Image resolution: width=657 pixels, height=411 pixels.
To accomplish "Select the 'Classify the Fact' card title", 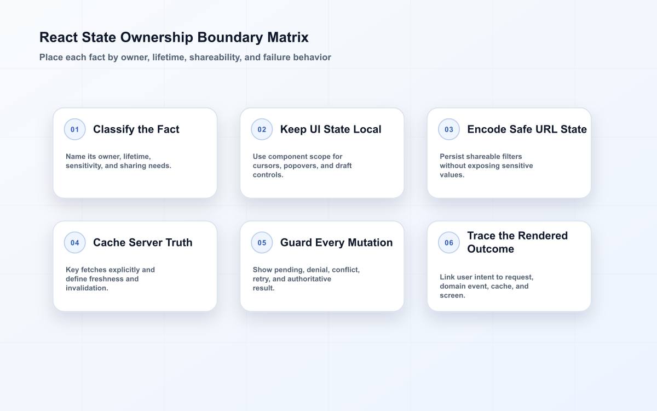I will (x=136, y=129).
